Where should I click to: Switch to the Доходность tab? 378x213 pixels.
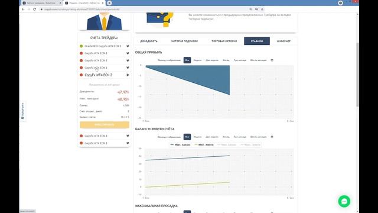(149, 41)
